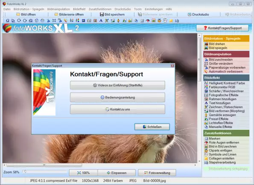The width and height of the screenshot is (254, 185).
Task: Select the letter A text icon in toolbar
Action: (101, 20)
